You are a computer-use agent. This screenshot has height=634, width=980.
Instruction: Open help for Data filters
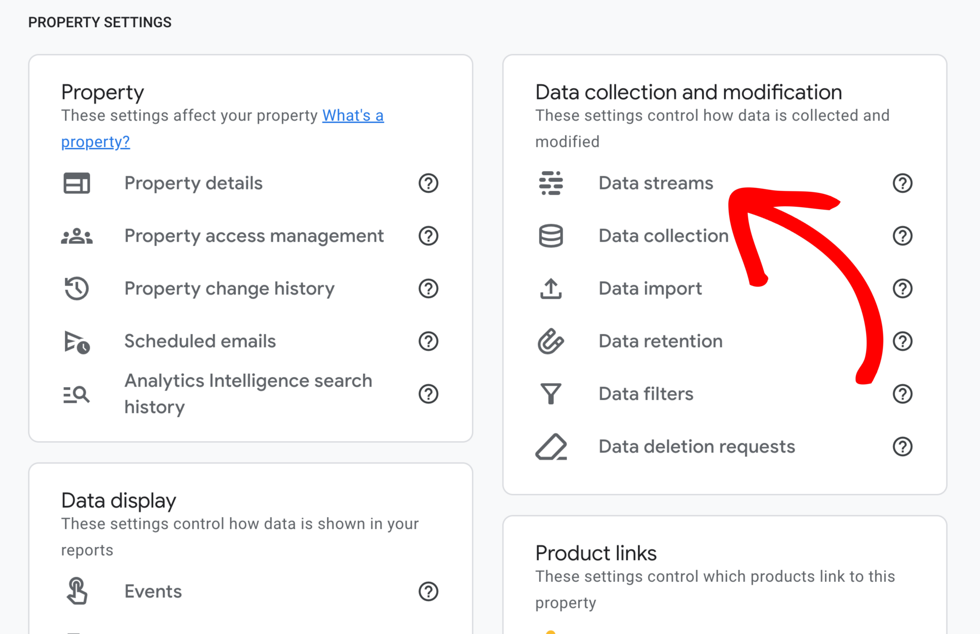point(902,393)
